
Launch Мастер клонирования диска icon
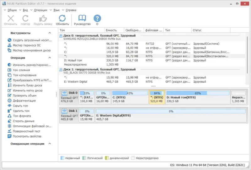[9, 50]
